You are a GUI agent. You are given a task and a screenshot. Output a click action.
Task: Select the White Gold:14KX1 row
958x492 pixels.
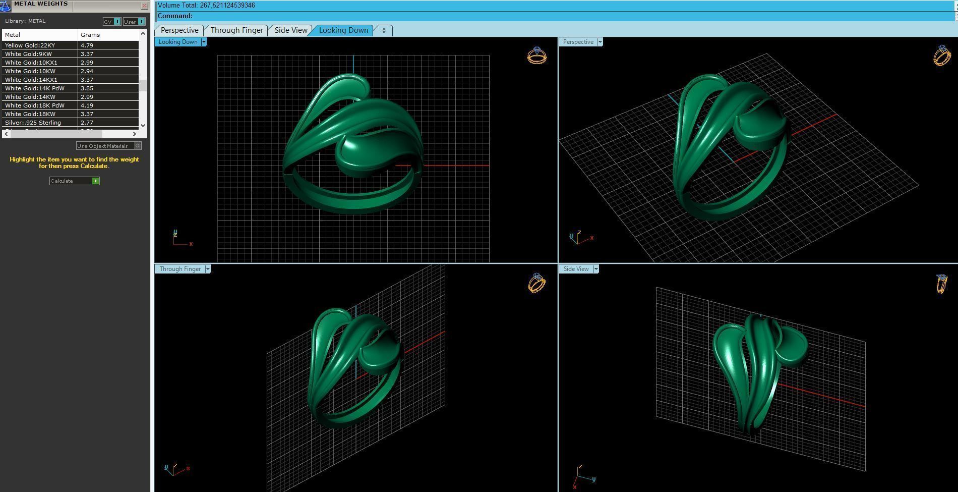pos(71,80)
